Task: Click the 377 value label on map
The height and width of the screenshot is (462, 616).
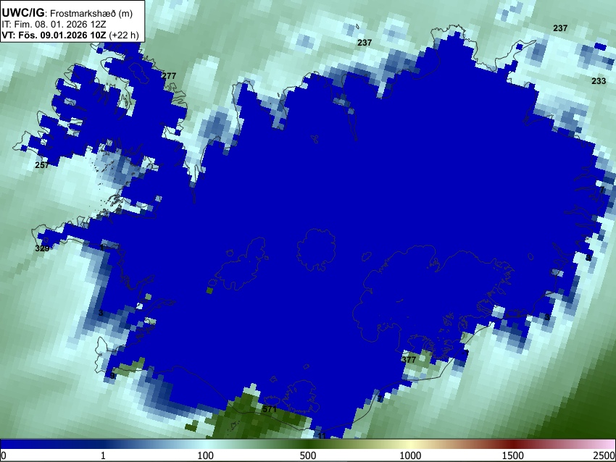Action: [409, 359]
